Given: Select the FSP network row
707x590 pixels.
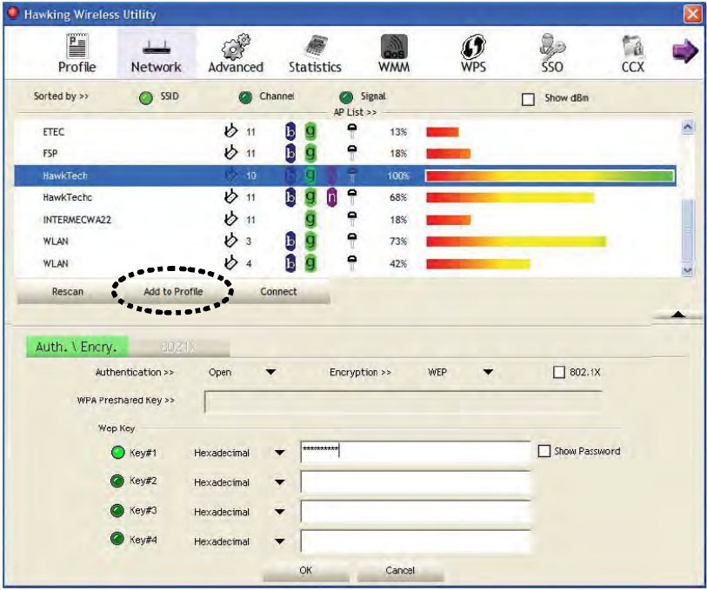Looking at the screenshot, I should [345, 154].
